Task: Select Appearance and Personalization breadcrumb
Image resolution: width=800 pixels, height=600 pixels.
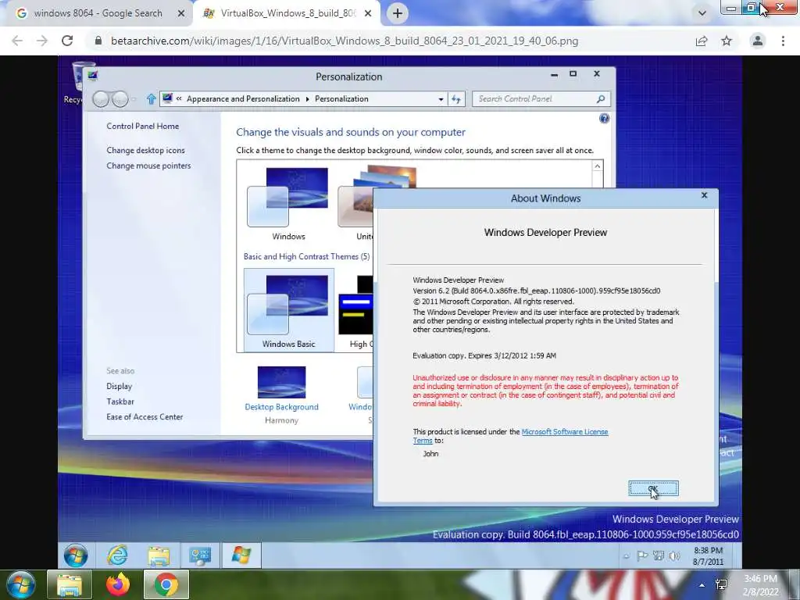Action: pos(243,99)
